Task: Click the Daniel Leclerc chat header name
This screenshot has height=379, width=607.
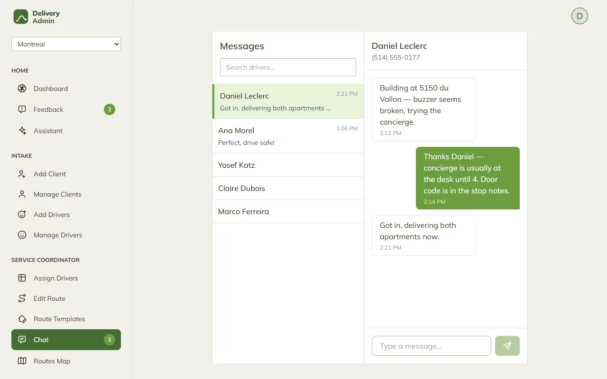Action: point(399,46)
